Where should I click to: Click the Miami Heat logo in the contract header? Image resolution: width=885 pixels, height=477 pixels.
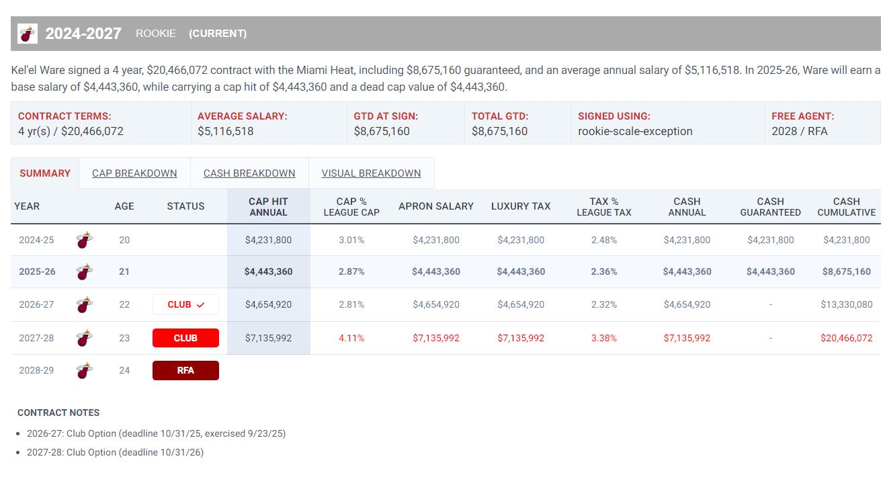click(x=28, y=34)
